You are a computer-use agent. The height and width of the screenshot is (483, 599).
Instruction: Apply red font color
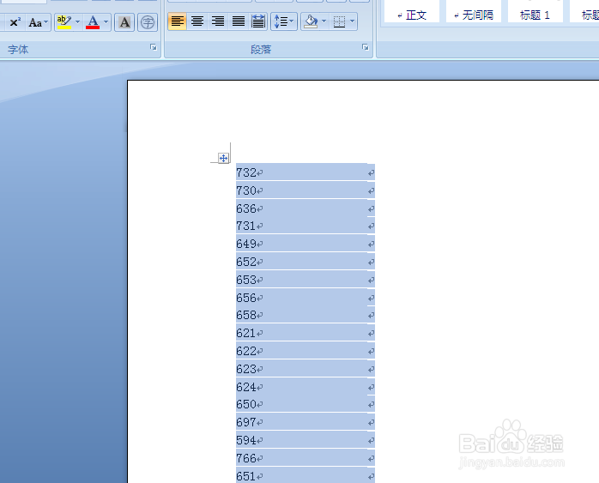[x=93, y=22]
